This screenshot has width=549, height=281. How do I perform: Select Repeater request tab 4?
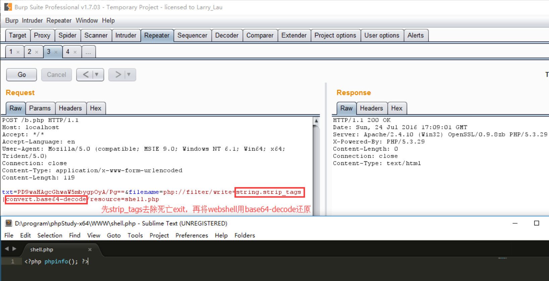click(68, 52)
